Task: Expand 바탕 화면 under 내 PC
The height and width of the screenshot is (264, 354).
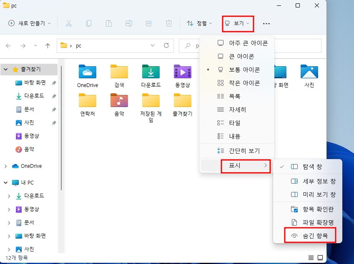Action: (9, 236)
